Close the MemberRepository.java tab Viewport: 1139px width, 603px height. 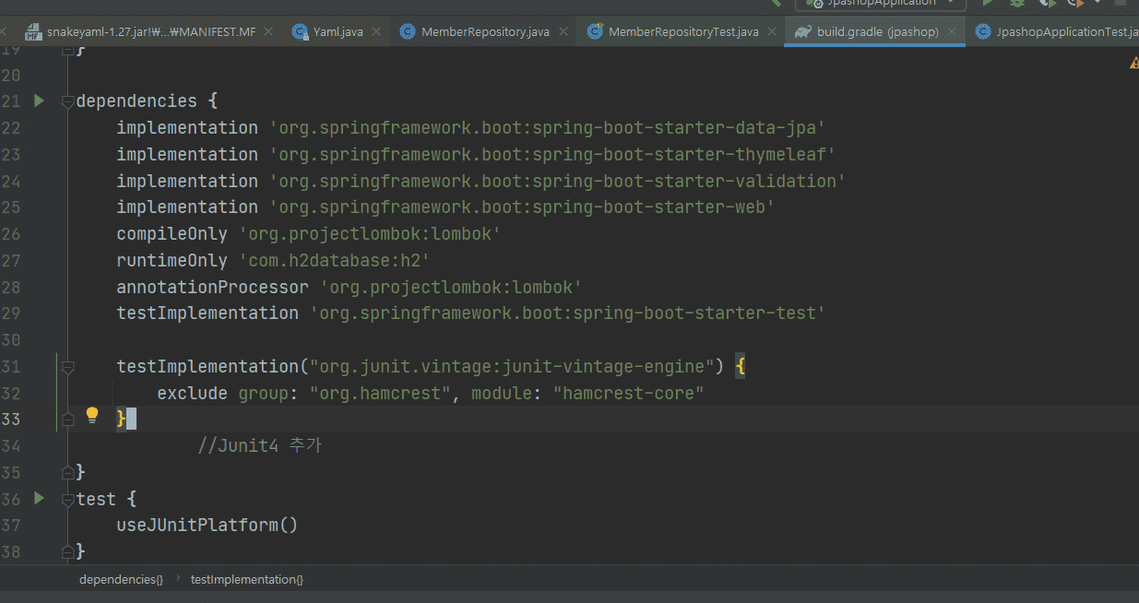point(564,31)
